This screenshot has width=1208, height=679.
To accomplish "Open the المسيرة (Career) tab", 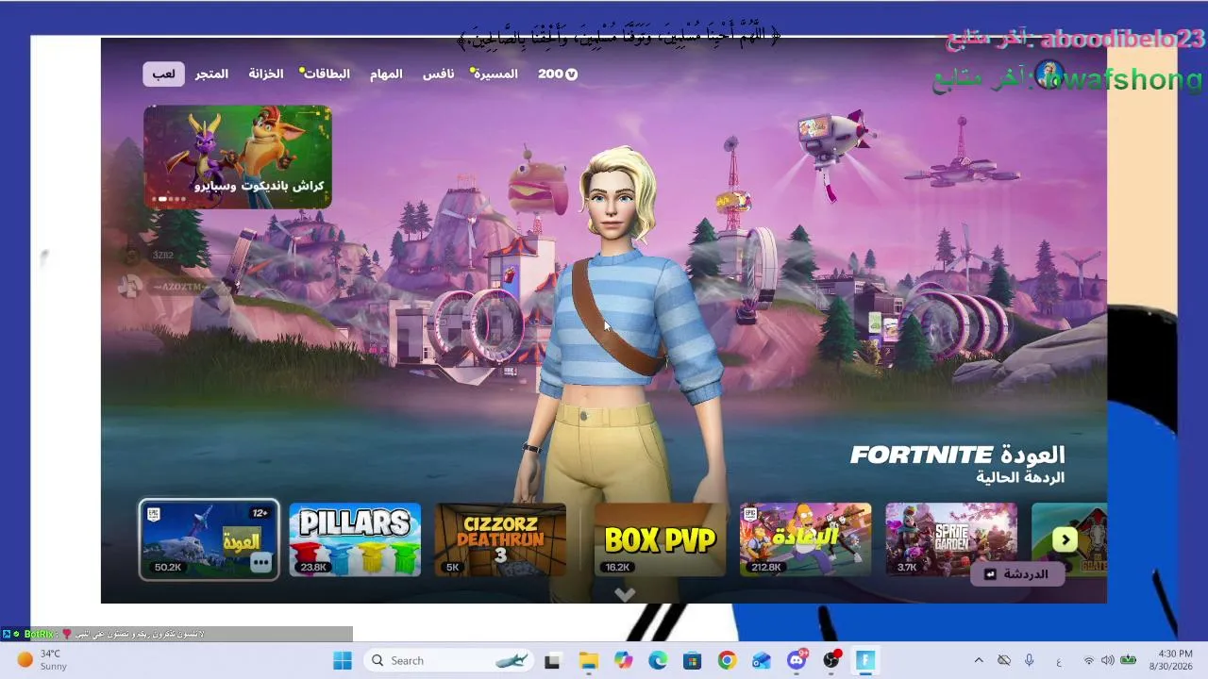I will click(x=495, y=74).
